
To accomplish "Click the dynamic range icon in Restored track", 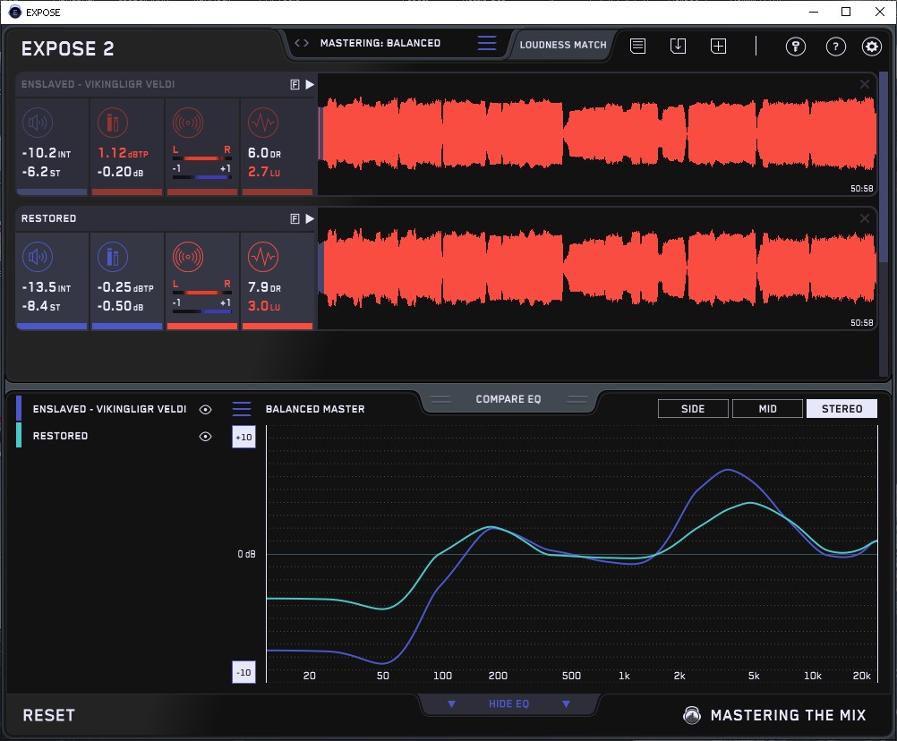I will click(x=263, y=257).
